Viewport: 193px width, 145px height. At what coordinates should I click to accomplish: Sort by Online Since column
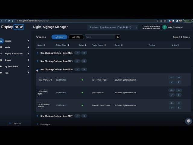pos(62,45)
